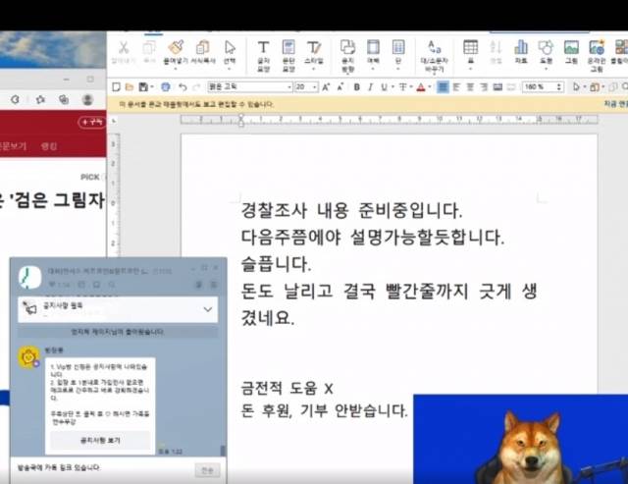Expand the underline style dropdown arrow

coord(392,87)
